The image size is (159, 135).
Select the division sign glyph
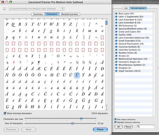coord(45,88)
